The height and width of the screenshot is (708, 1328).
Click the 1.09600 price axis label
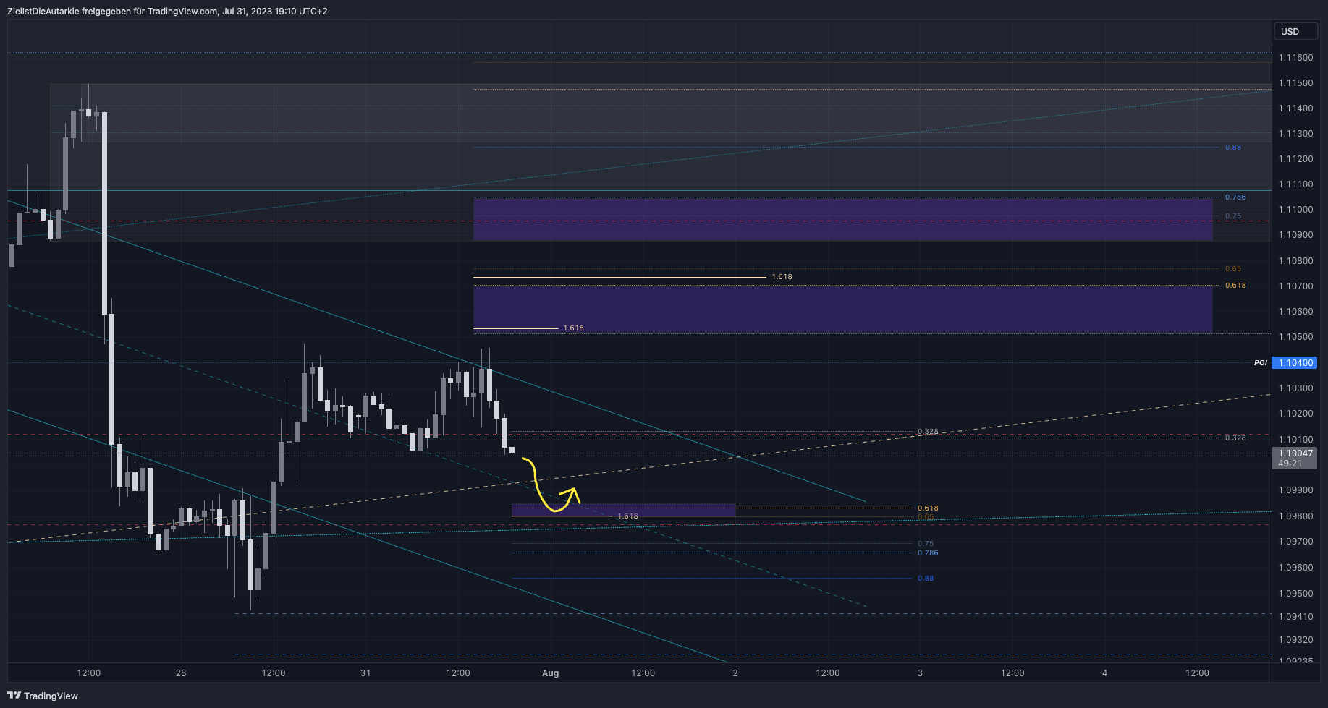click(x=1295, y=567)
